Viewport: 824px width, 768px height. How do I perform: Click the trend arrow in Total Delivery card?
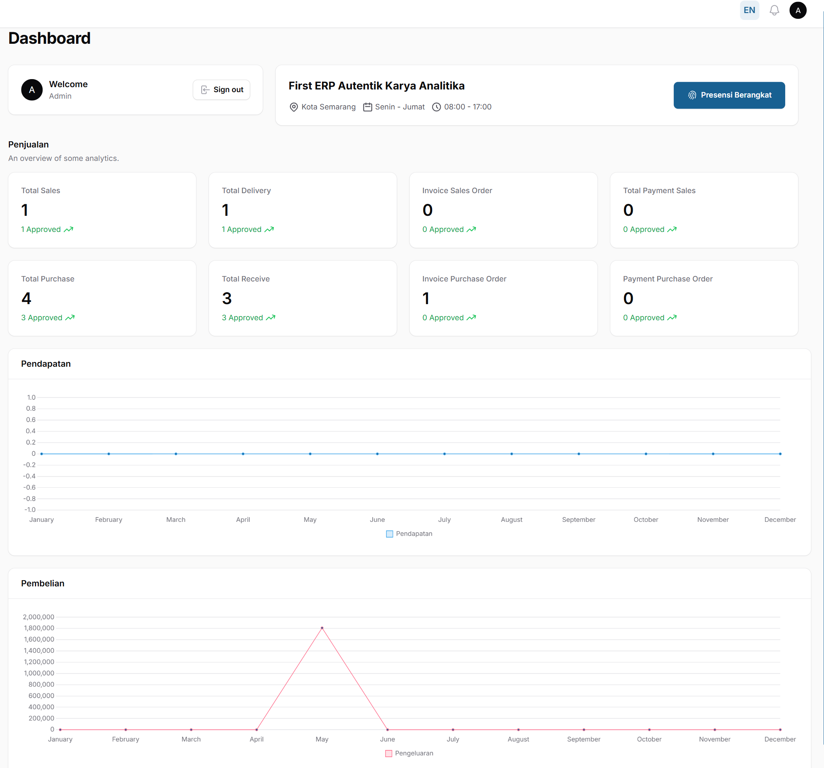[269, 230]
